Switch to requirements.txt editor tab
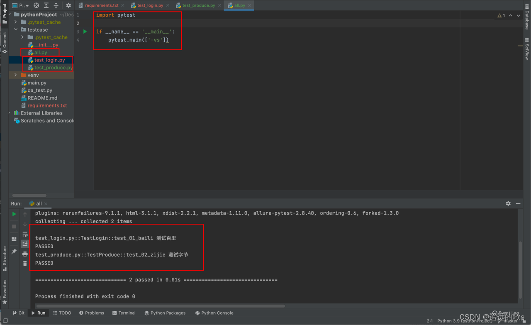This screenshot has width=531, height=325. click(x=102, y=5)
